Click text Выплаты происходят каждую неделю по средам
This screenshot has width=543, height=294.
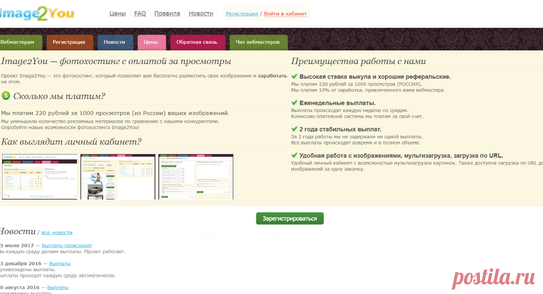tap(350, 110)
